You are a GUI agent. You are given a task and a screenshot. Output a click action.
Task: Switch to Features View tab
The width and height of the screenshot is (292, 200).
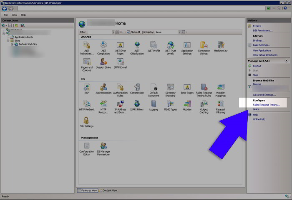click(87, 190)
